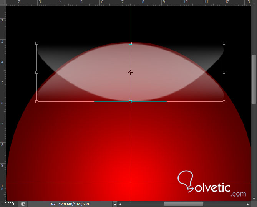The image size is (257, 207).
Task: Click the horizontal scrollbar thumb
Action: point(184,204)
